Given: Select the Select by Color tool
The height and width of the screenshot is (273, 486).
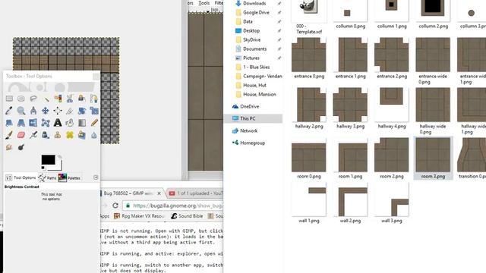Looking at the screenshot, I should pos(58,99).
